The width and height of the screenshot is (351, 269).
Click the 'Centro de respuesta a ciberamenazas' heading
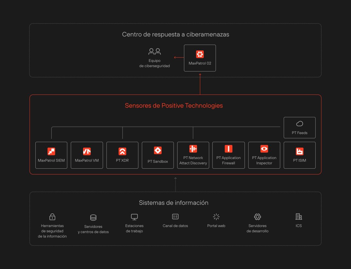point(175,34)
